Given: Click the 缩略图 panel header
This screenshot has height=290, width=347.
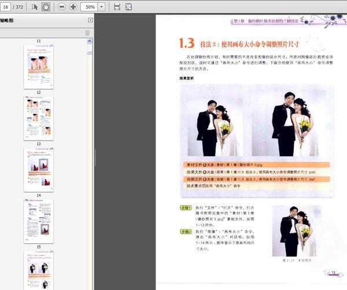Looking at the screenshot, I should tap(6, 21).
